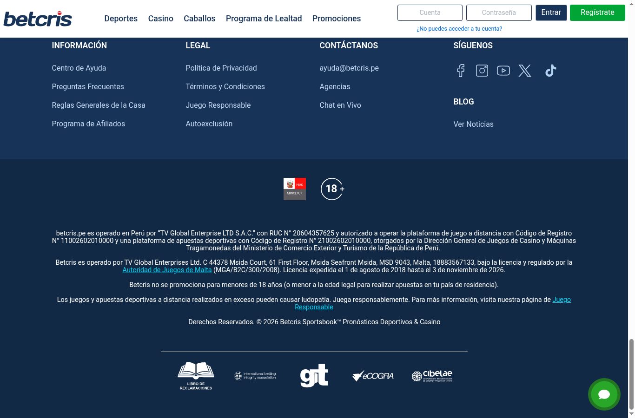Open the Chat en Vivo link
Image resolution: width=635 pixels, height=418 pixels.
click(x=340, y=105)
